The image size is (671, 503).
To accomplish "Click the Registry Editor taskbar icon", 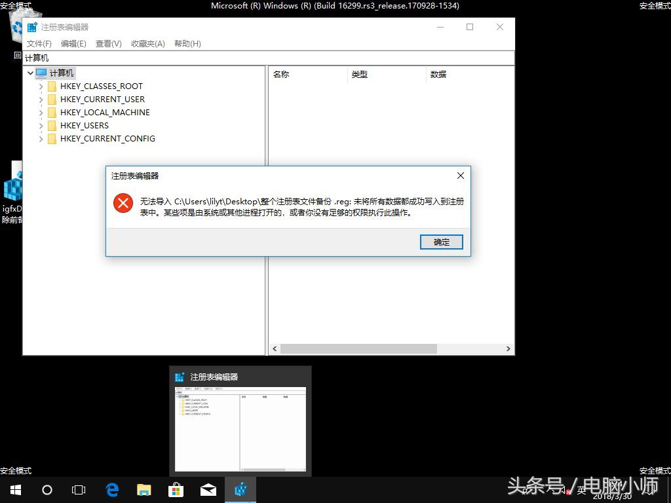I will click(240, 489).
